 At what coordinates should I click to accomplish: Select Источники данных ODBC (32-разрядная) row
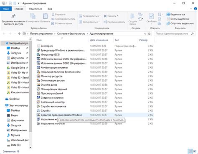coord(95,59)
